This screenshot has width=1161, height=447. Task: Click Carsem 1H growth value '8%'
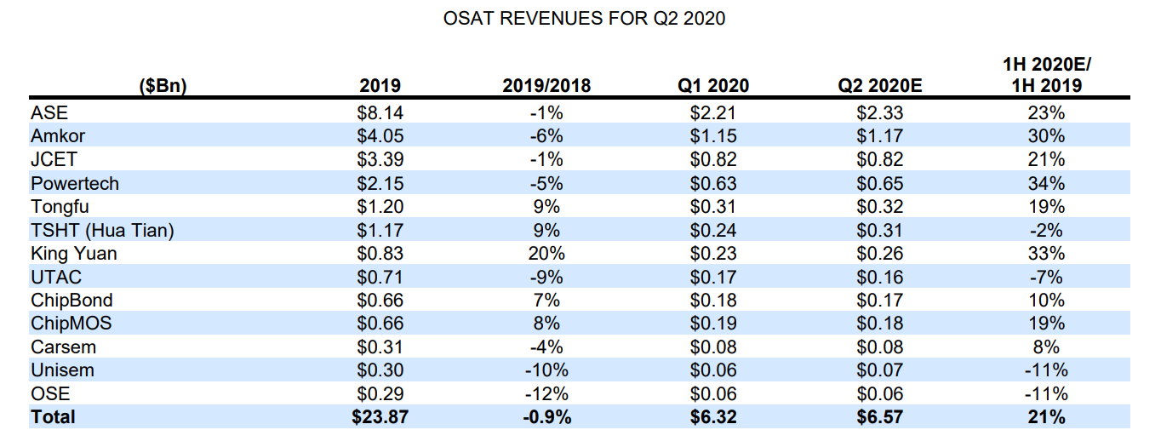[1047, 347]
